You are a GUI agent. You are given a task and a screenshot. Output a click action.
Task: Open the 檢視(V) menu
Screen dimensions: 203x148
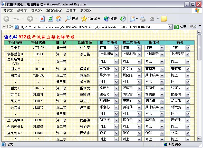pos(36,10)
